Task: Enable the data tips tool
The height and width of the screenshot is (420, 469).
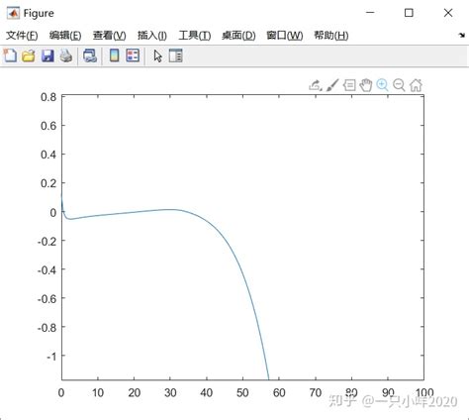Action: coord(349,85)
